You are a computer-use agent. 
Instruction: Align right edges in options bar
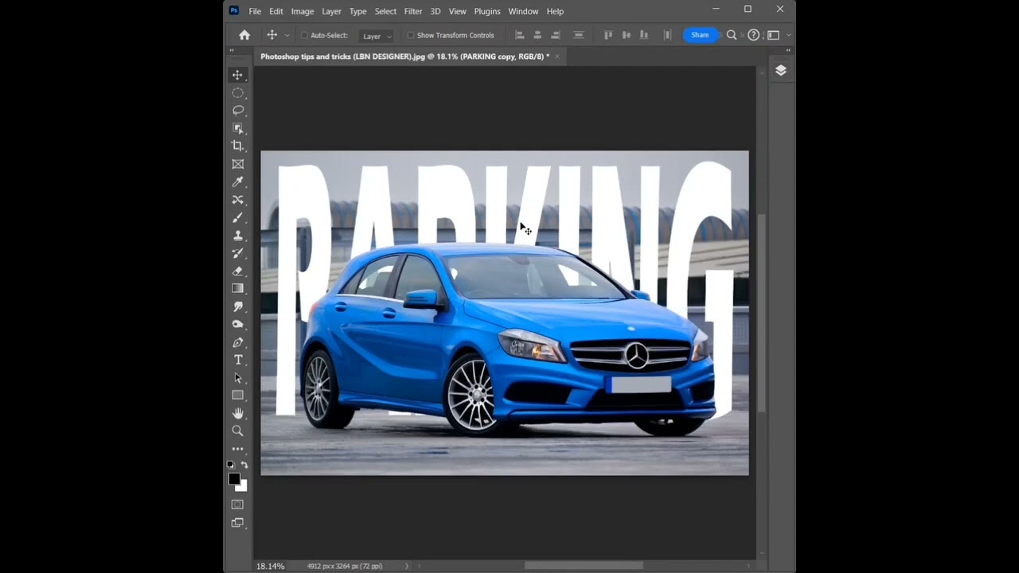[556, 35]
